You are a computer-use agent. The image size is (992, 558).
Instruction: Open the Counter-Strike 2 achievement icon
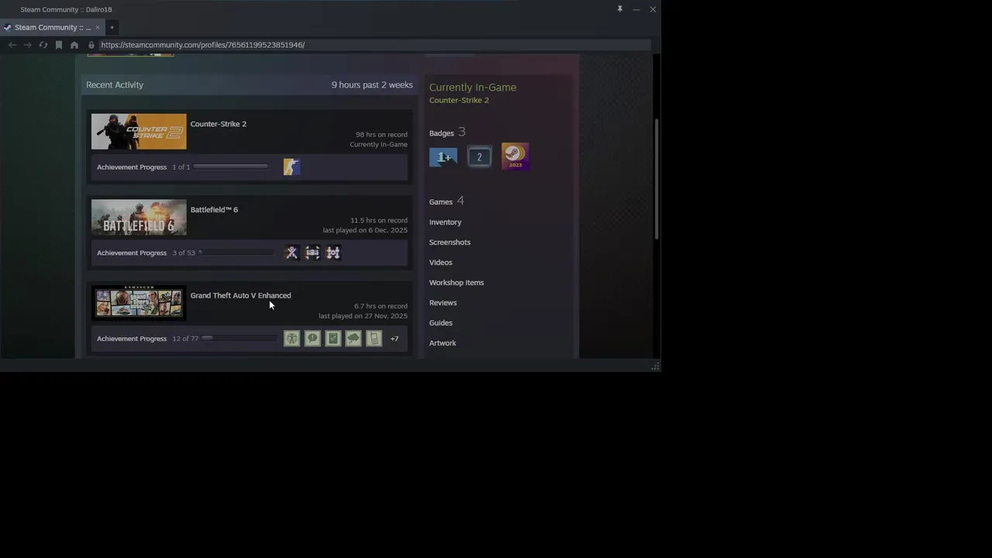click(291, 167)
